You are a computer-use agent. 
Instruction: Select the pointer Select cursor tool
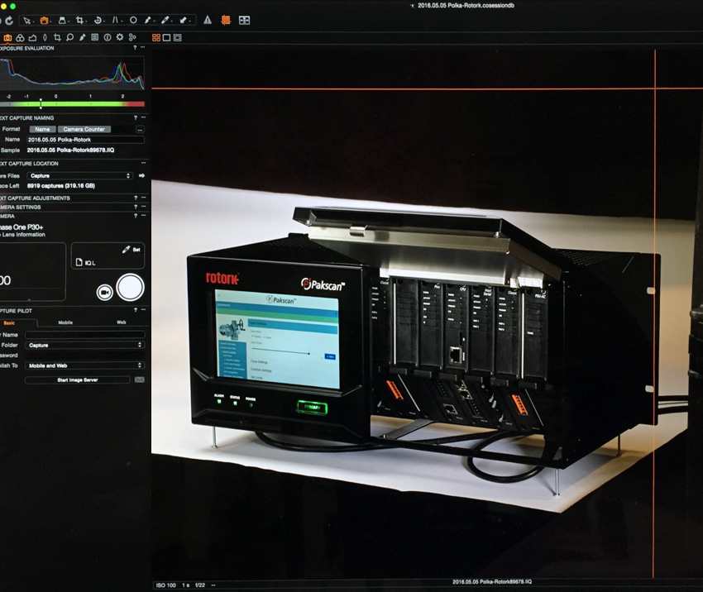click(x=27, y=20)
